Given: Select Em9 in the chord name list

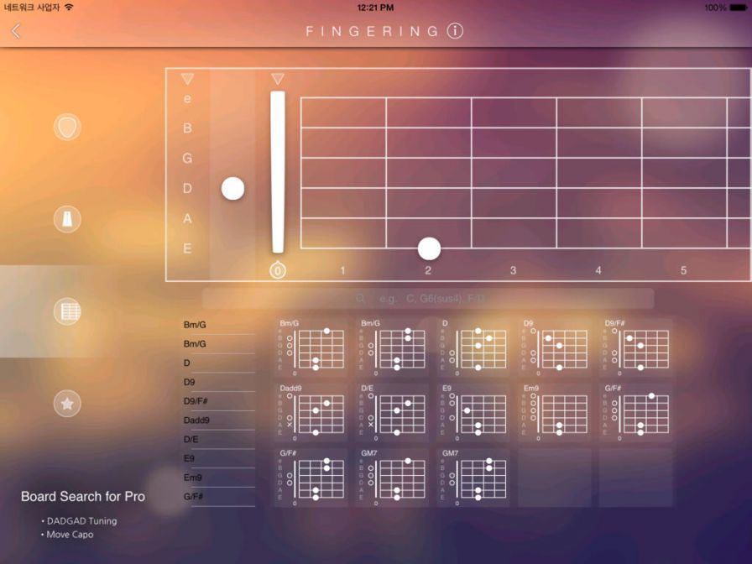Looking at the screenshot, I should coord(192,478).
